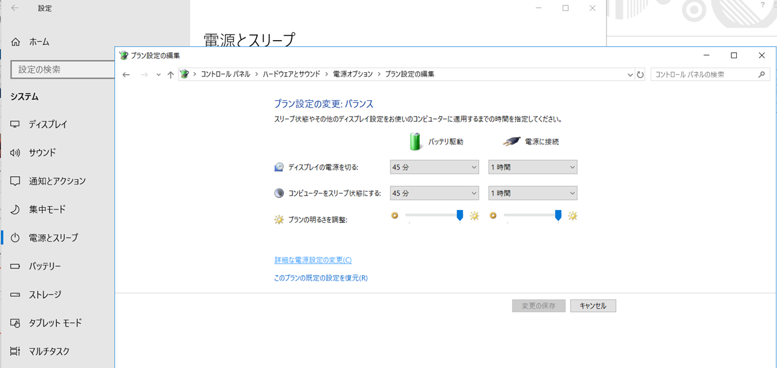Click the プラン設定の変更: バランス heading
The height and width of the screenshot is (368, 777).
tap(324, 104)
